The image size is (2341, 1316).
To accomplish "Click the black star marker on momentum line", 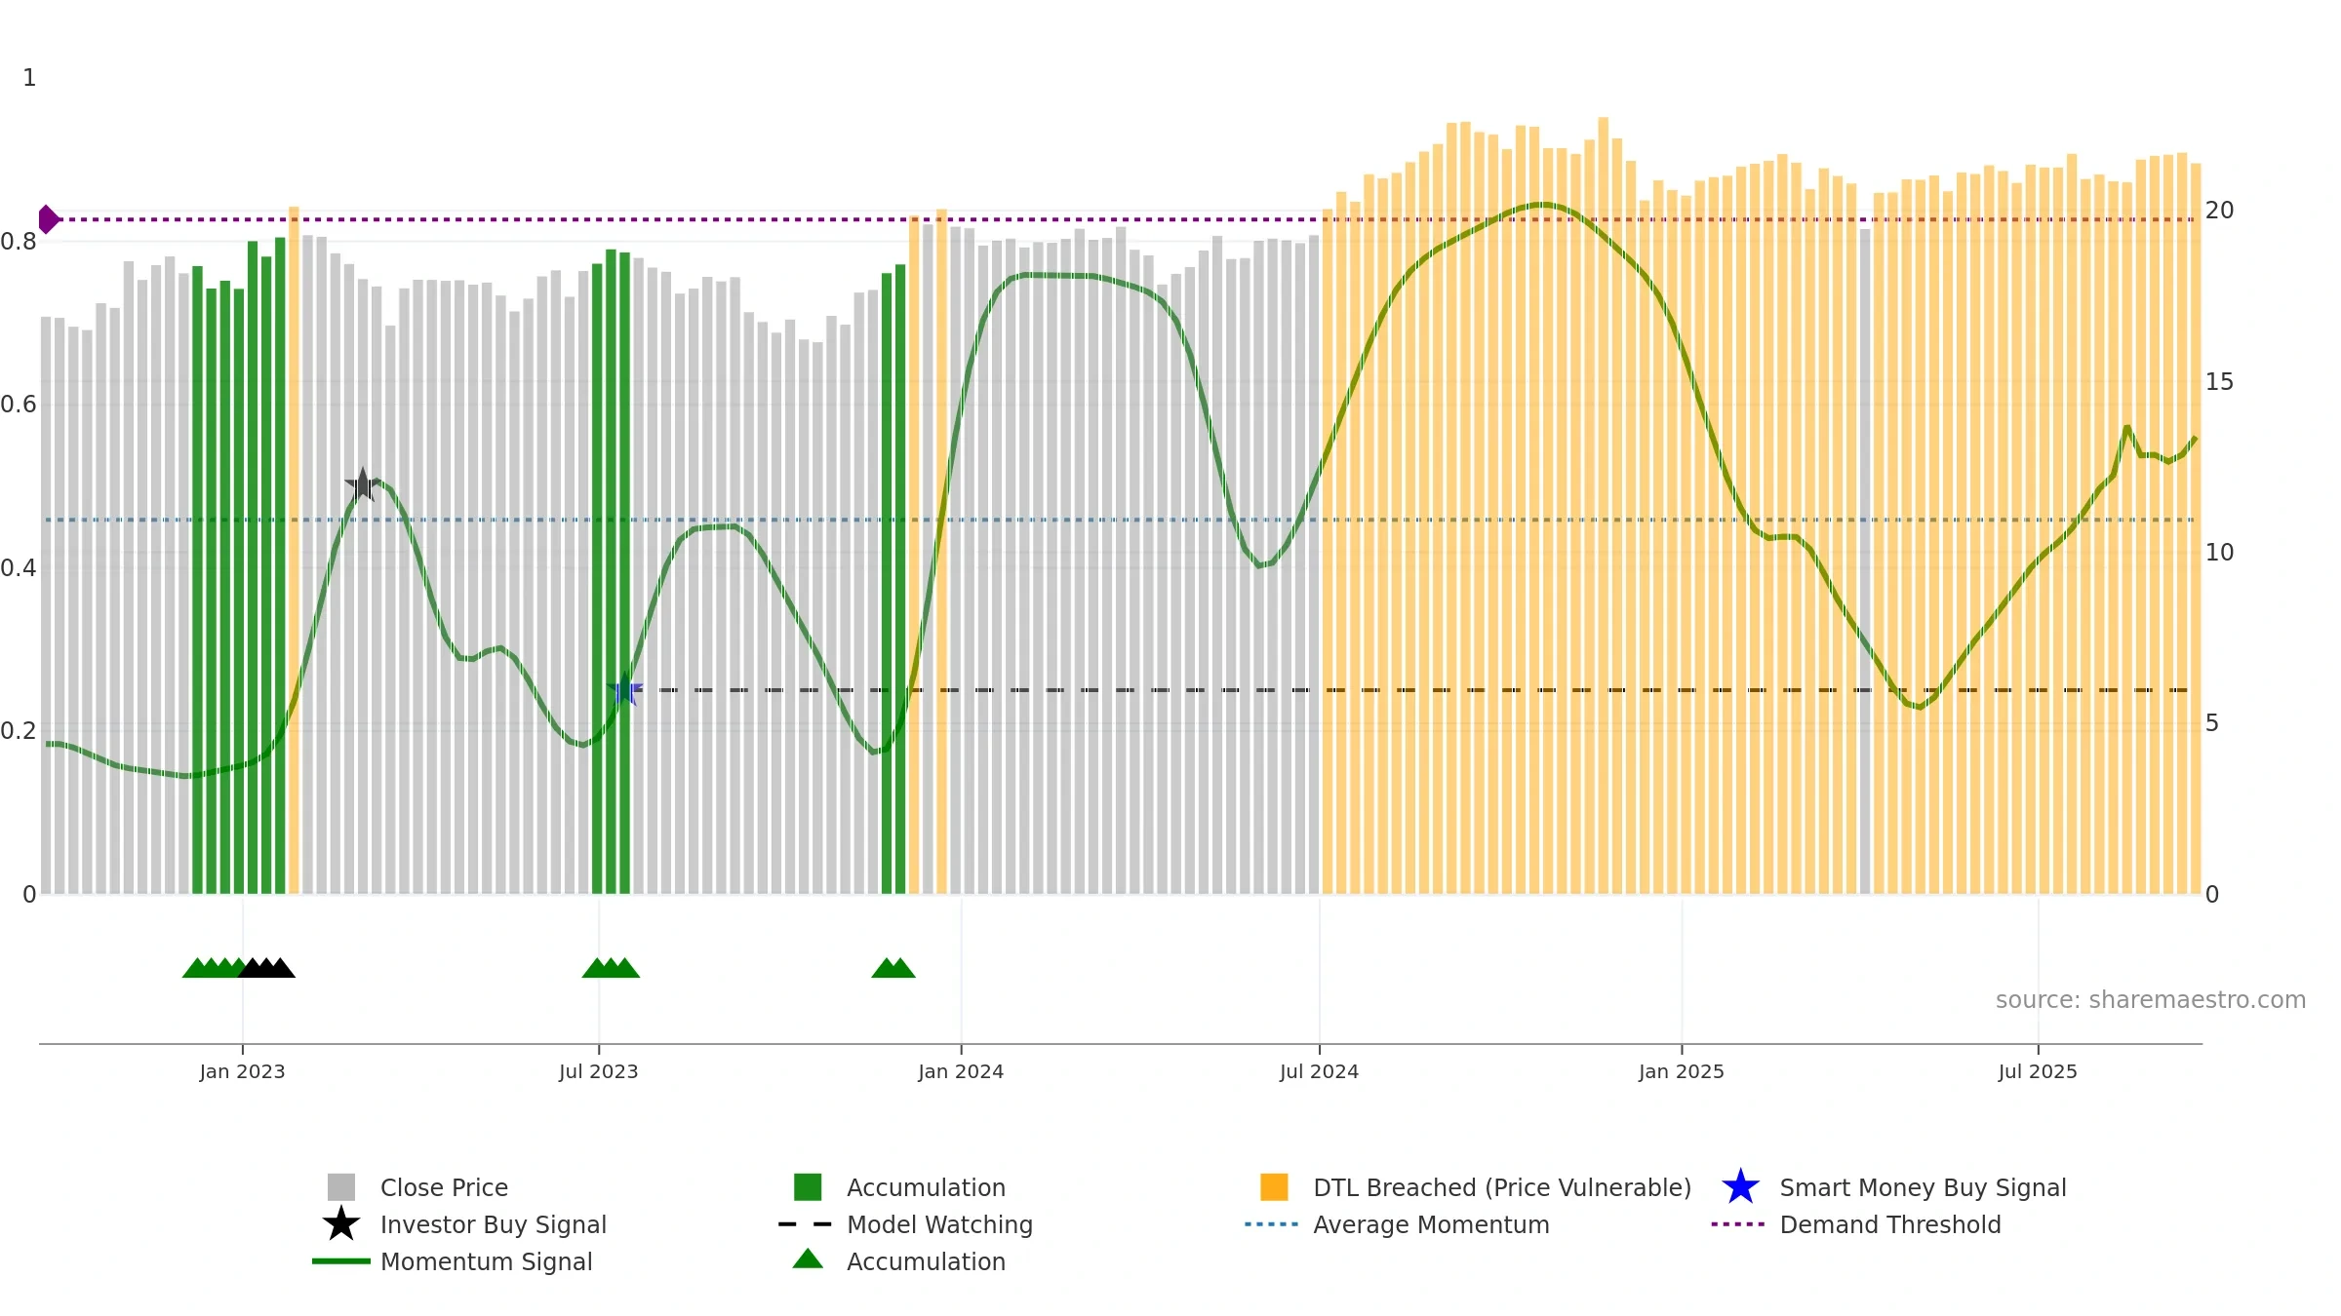I will (362, 484).
